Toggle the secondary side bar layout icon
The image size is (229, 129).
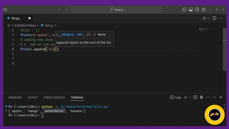click(197, 10)
